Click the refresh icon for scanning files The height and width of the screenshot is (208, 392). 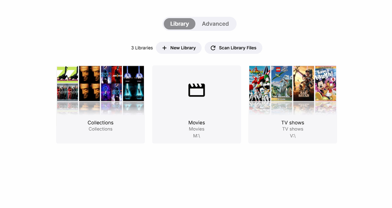coord(213,48)
